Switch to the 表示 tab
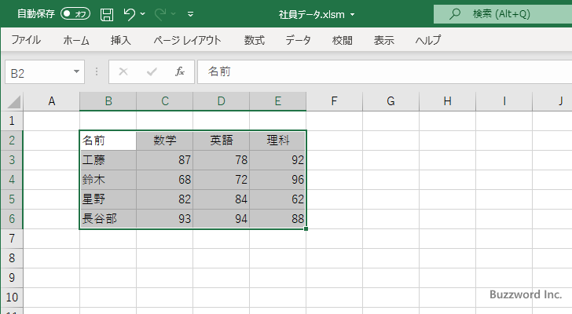Screen dimensions: 572x314 pyautogui.click(x=383, y=40)
